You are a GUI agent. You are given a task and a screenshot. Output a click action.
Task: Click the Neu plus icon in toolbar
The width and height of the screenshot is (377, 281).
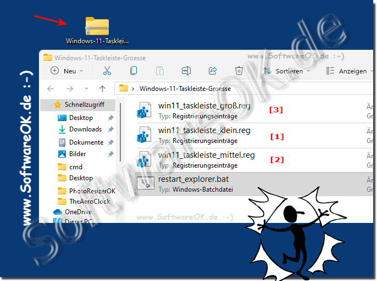click(54, 71)
